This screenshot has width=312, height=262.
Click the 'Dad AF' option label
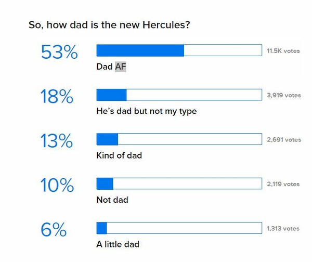click(111, 67)
